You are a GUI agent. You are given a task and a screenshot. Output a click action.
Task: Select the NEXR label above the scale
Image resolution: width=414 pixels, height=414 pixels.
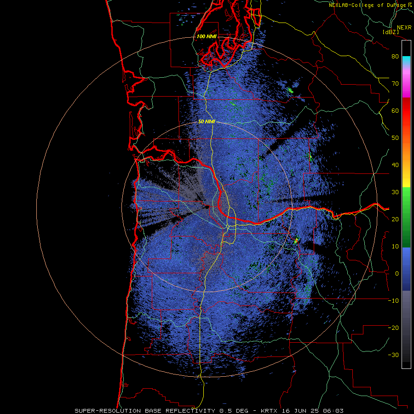[404, 28]
